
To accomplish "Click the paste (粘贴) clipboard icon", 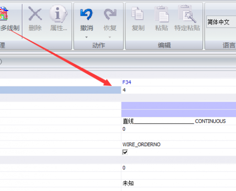I will pos(162,14).
